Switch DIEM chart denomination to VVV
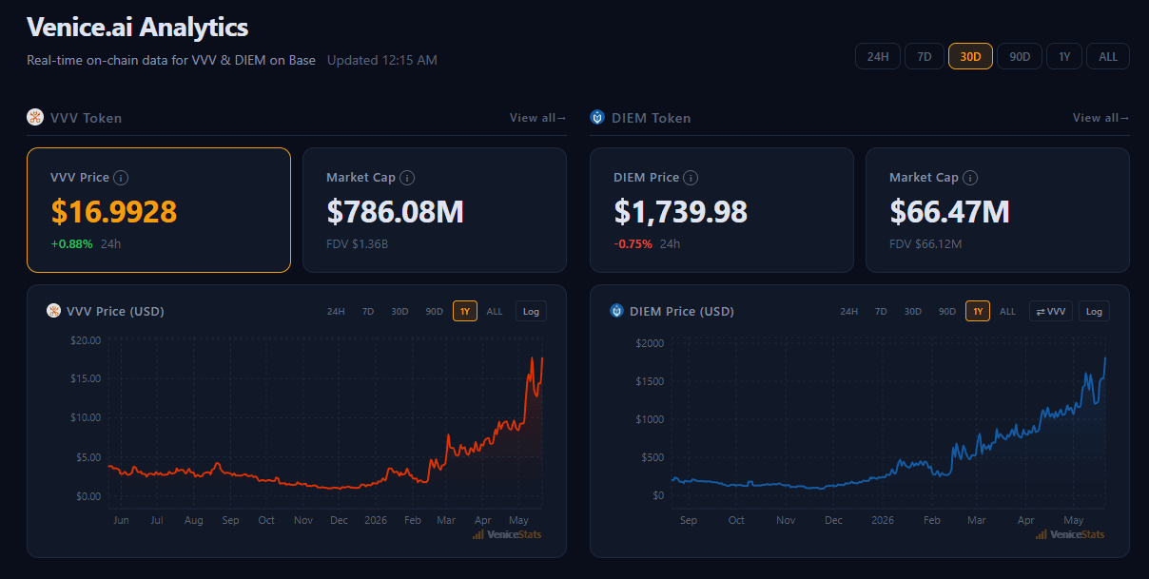The image size is (1149, 579). pyautogui.click(x=1051, y=311)
